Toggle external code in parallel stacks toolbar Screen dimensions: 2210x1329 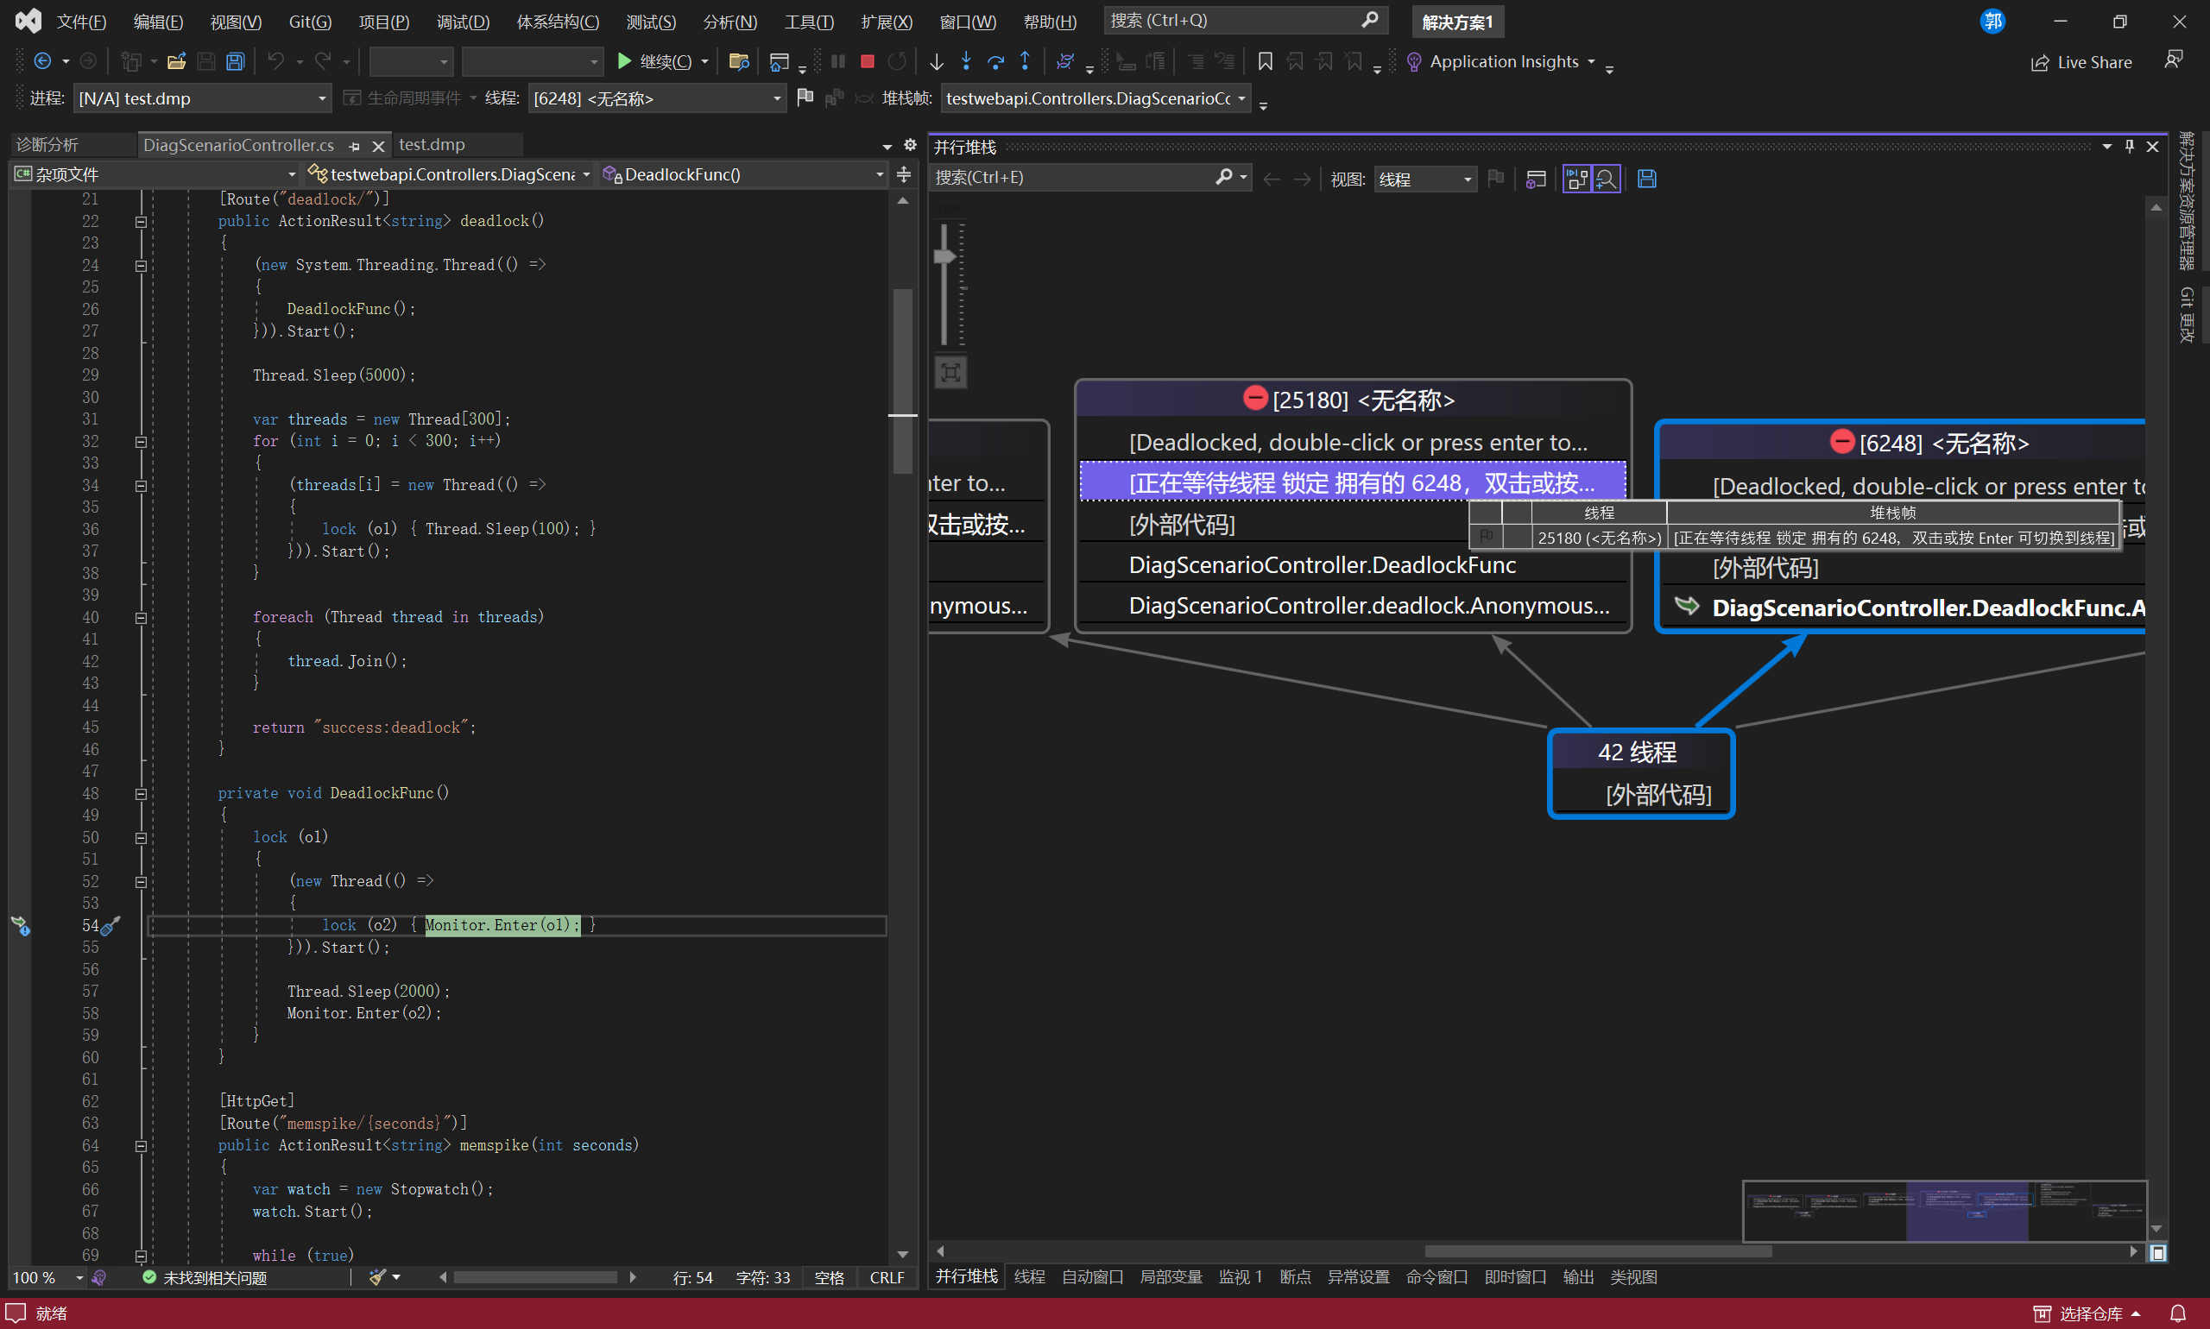click(x=1536, y=180)
